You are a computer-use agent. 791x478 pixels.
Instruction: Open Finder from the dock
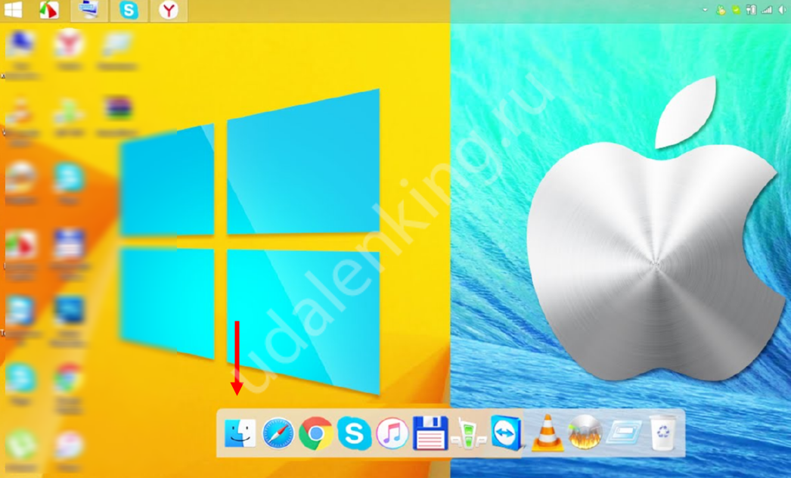point(240,433)
